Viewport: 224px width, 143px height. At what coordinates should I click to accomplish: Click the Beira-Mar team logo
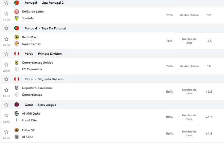coord(17,37)
